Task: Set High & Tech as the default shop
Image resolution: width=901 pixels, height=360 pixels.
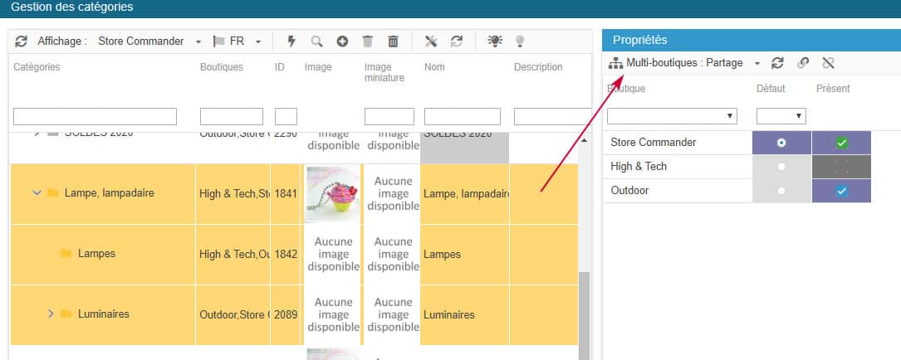Action: coord(781,167)
